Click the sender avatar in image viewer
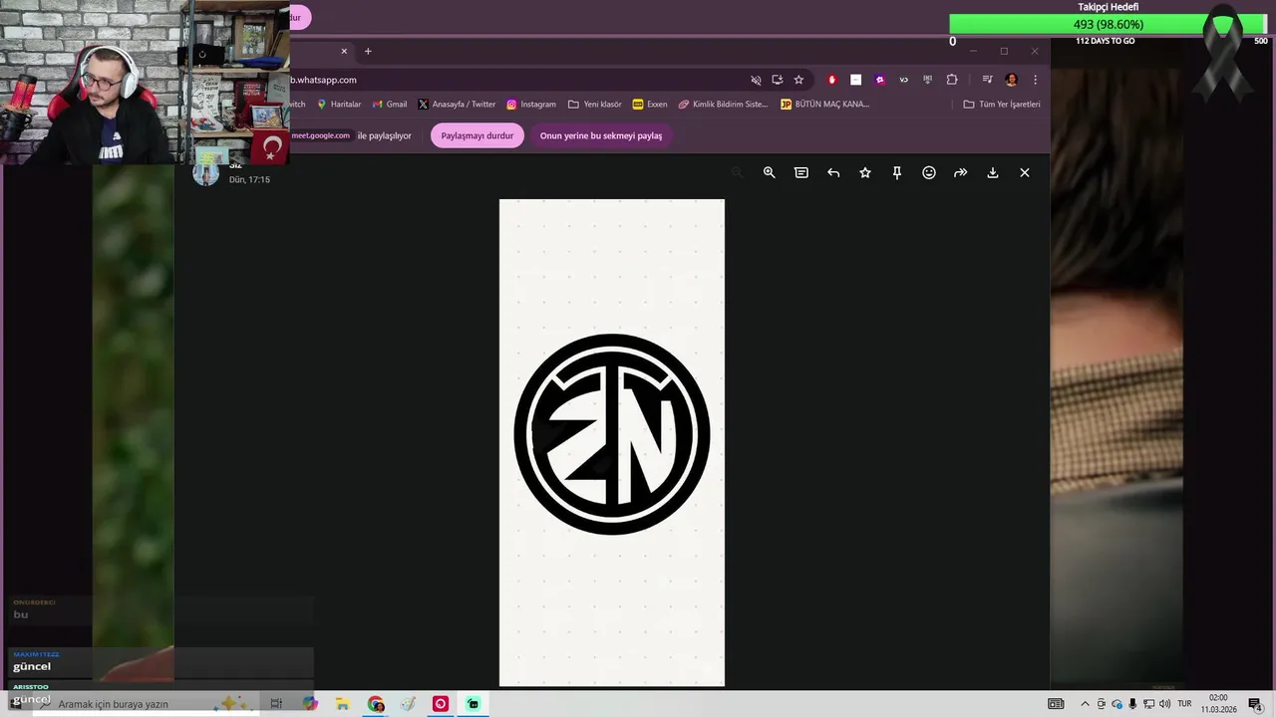This screenshot has height=717, width=1276. pos(205,171)
